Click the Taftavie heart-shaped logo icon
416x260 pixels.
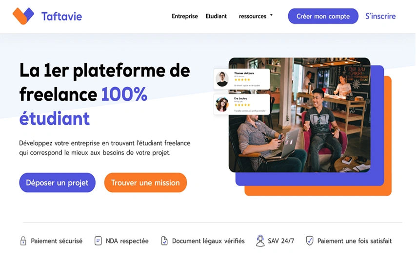pyautogui.click(x=23, y=16)
